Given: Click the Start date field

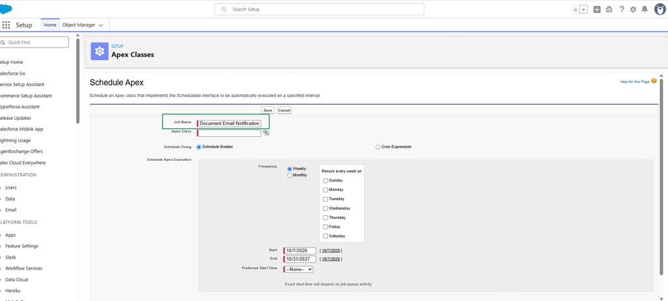Looking at the screenshot, I should (x=300, y=250).
